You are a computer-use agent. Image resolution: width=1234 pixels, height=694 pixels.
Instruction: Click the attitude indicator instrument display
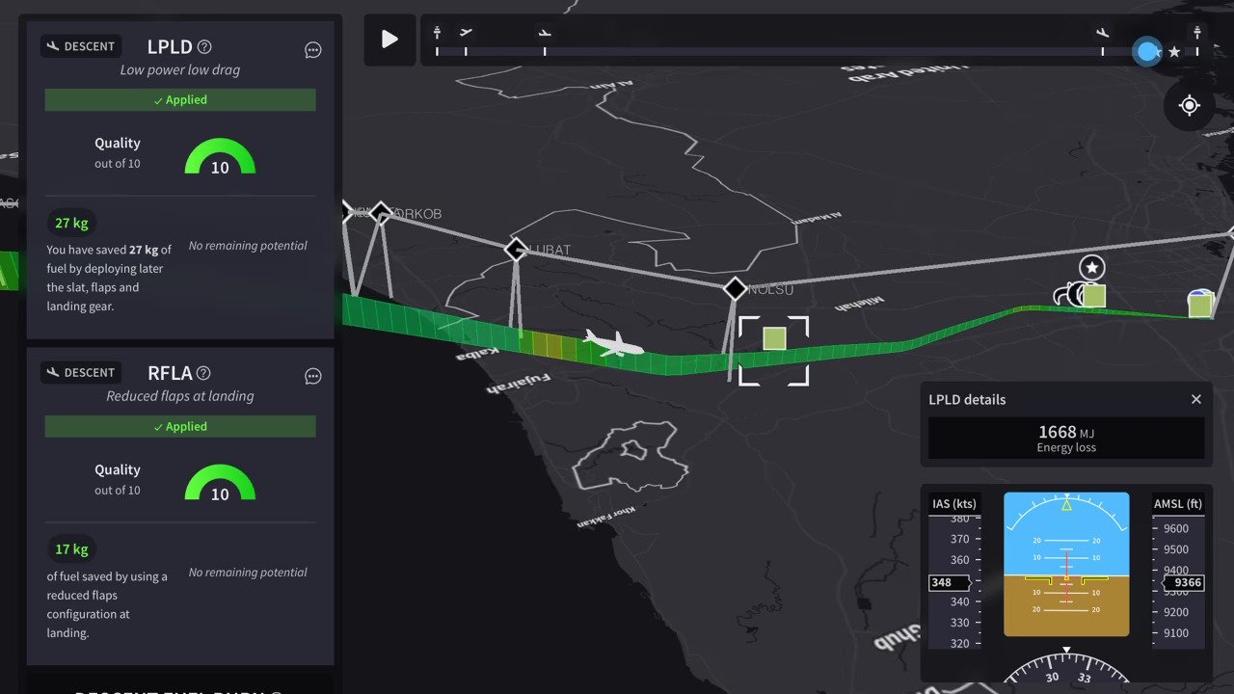click(1065, 565)
